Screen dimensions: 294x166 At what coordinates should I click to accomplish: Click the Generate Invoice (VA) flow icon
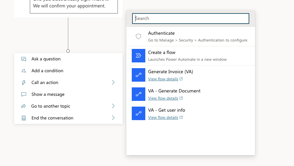click(138, 75)
